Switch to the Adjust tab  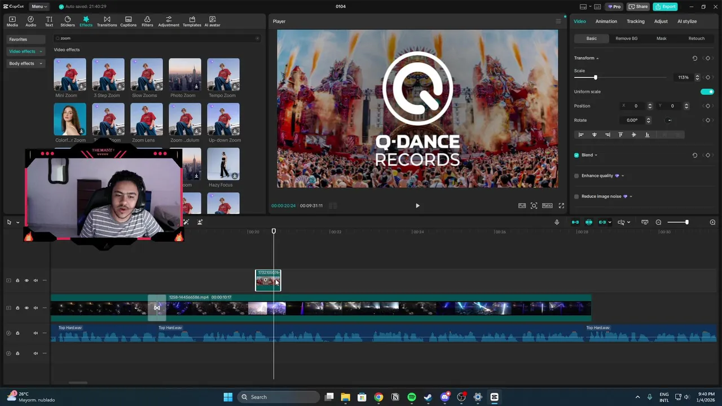point(661,21)
